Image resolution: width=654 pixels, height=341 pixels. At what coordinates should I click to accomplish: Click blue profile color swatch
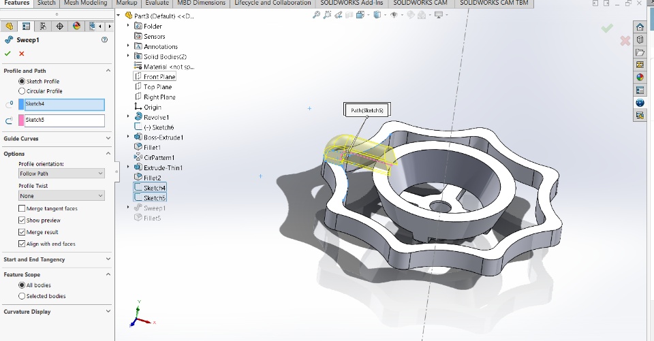tap(21, 104)
